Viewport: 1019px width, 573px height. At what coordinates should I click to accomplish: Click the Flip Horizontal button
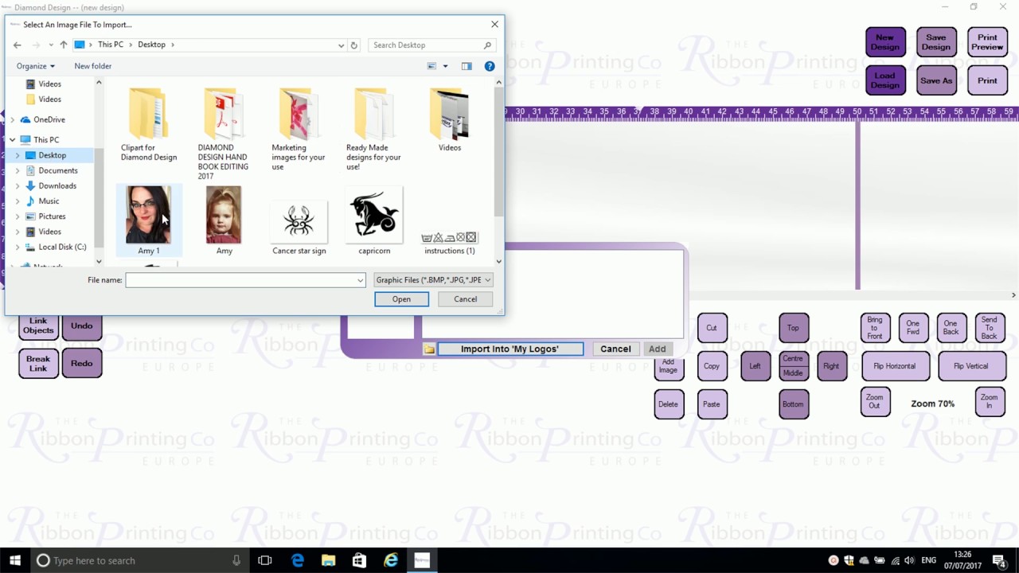coord(895,366)
